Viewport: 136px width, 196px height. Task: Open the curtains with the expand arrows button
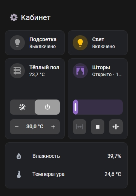click(x=79, y=127)
